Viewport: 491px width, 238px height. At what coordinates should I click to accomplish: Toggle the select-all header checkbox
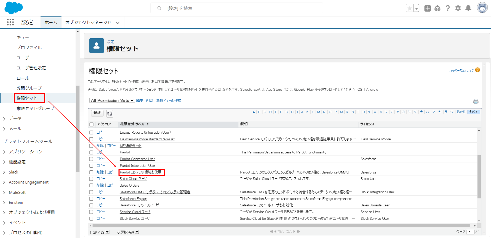click(x=91, y=124)
